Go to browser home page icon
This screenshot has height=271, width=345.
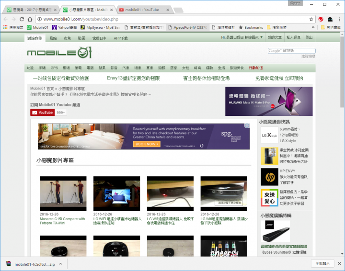coord(30,19)
